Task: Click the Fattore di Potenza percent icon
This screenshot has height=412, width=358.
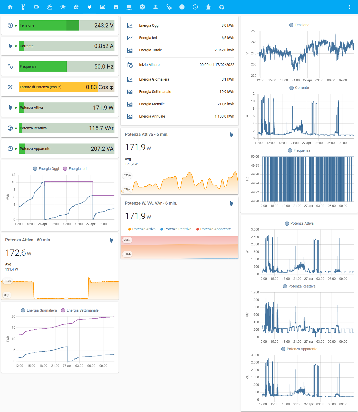Action: [x=10, y=87]
